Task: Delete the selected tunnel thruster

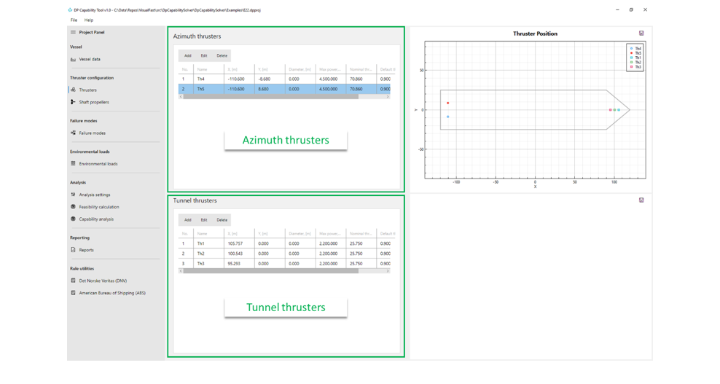Action: point(222,220)
